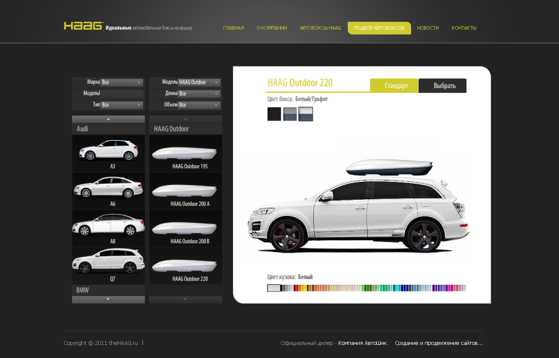Viewport: 559px width, 358px height.
Task: Choose the white/graphite box color swatch
Action: click(306, 114)
